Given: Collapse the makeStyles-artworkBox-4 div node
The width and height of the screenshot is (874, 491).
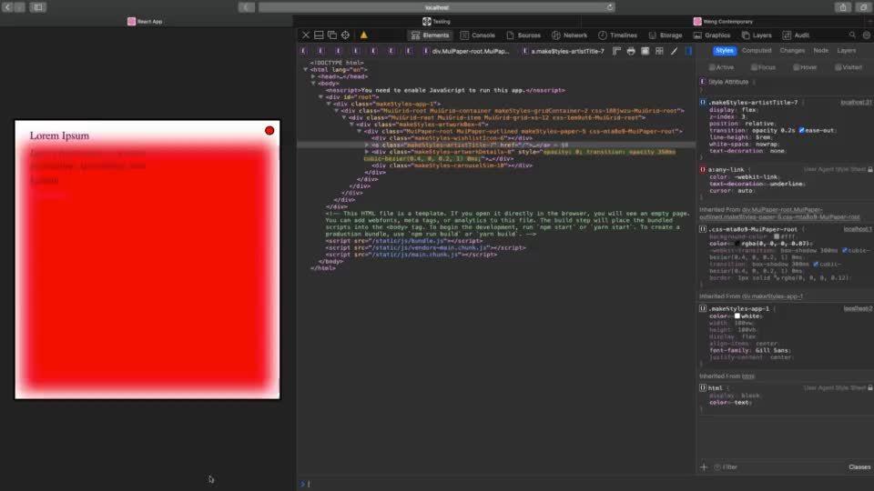Looking at the screenshot, I should [x=351, y=125].
